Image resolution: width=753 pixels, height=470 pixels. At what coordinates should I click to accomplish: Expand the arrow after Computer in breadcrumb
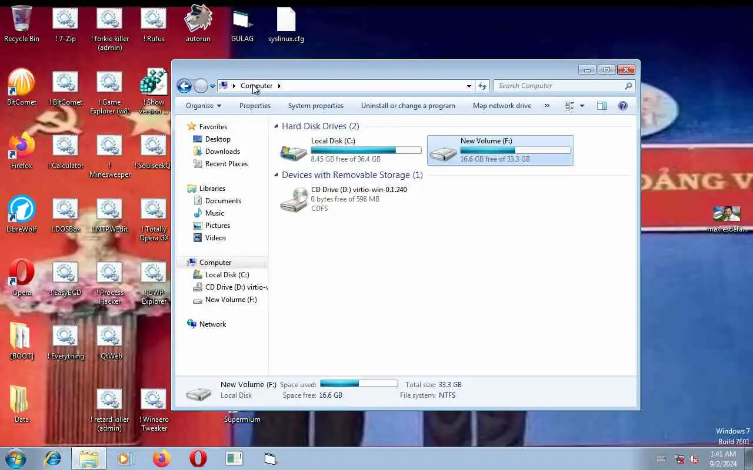pos(279,86)
